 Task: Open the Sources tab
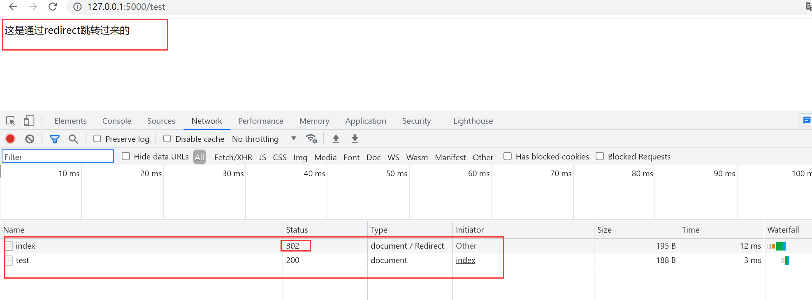[161, 121]
